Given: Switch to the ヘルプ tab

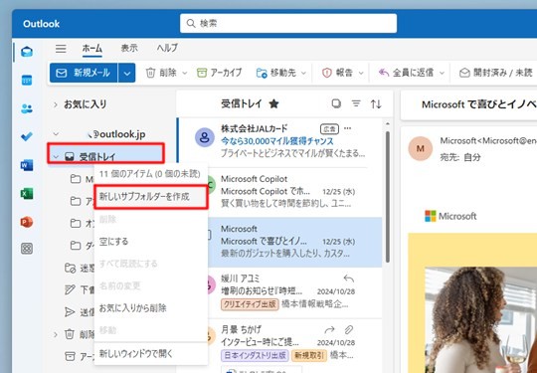Looking at the screenshot, I should [x=167, y=48].
